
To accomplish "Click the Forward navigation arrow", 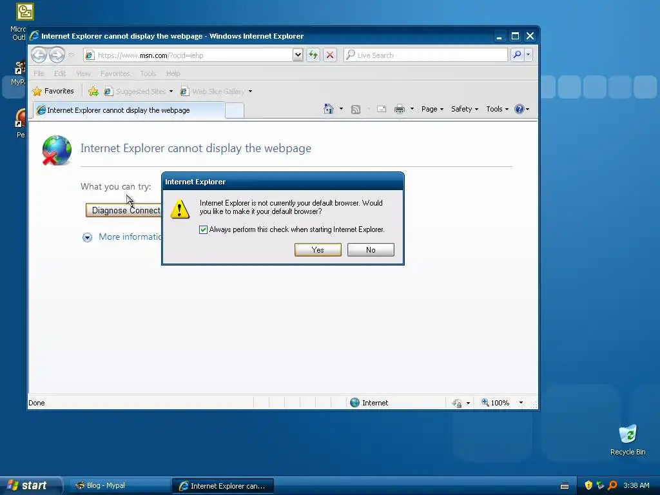I will click(x=57, y=55).
